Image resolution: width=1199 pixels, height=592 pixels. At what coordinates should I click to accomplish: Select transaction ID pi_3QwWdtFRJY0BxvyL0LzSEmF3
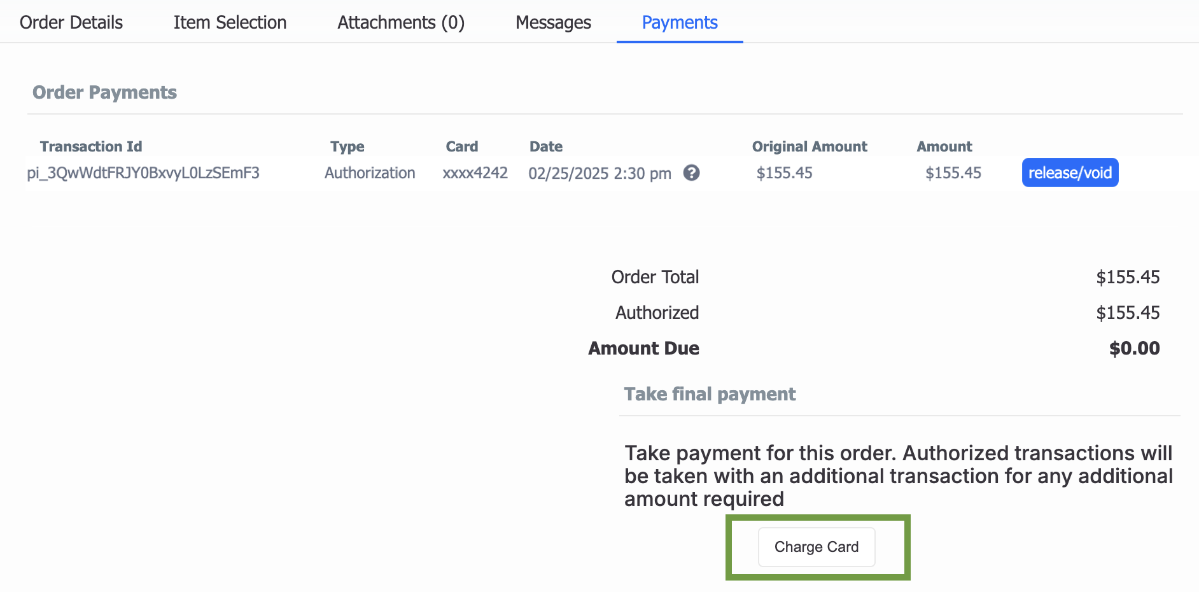143,173
